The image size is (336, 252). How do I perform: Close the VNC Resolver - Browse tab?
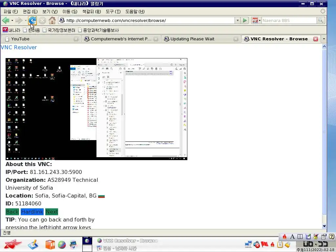click(x=315, y=39)
